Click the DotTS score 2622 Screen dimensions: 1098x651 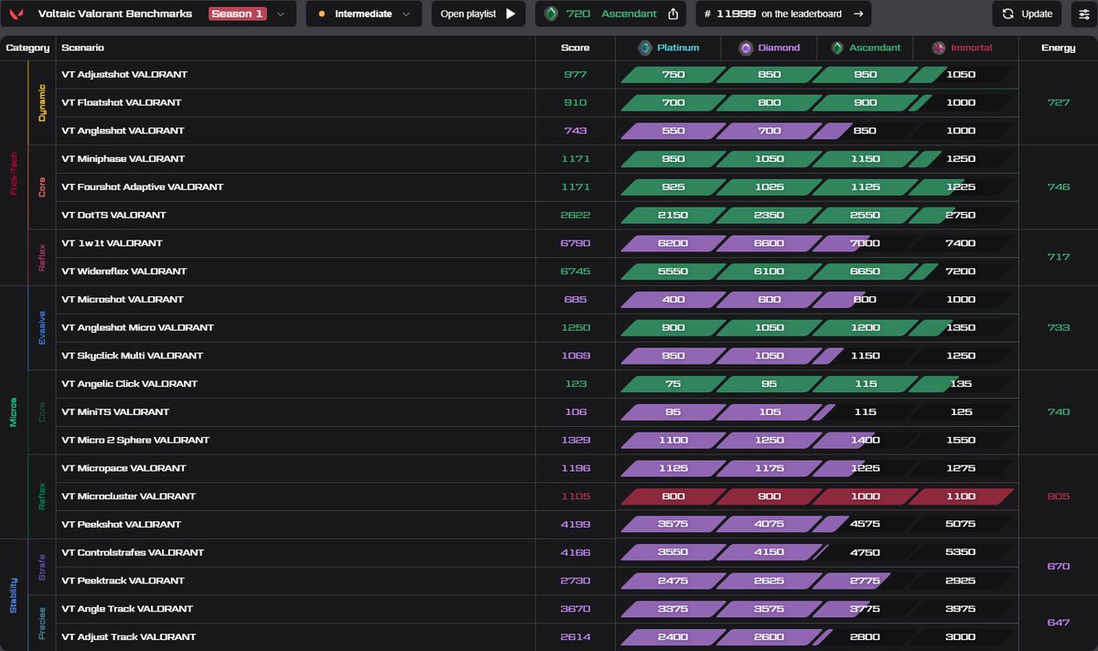click(576, 215)
